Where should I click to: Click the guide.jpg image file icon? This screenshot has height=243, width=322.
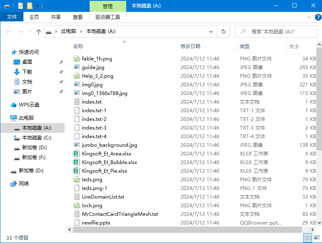tap(76, 67)
